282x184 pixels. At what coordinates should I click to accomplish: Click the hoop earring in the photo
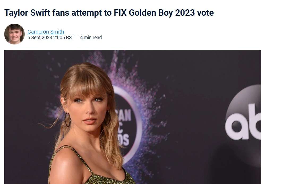[67, 119]
